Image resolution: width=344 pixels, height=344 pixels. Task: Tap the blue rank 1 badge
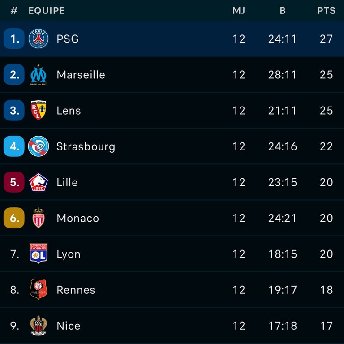point(14,39)
